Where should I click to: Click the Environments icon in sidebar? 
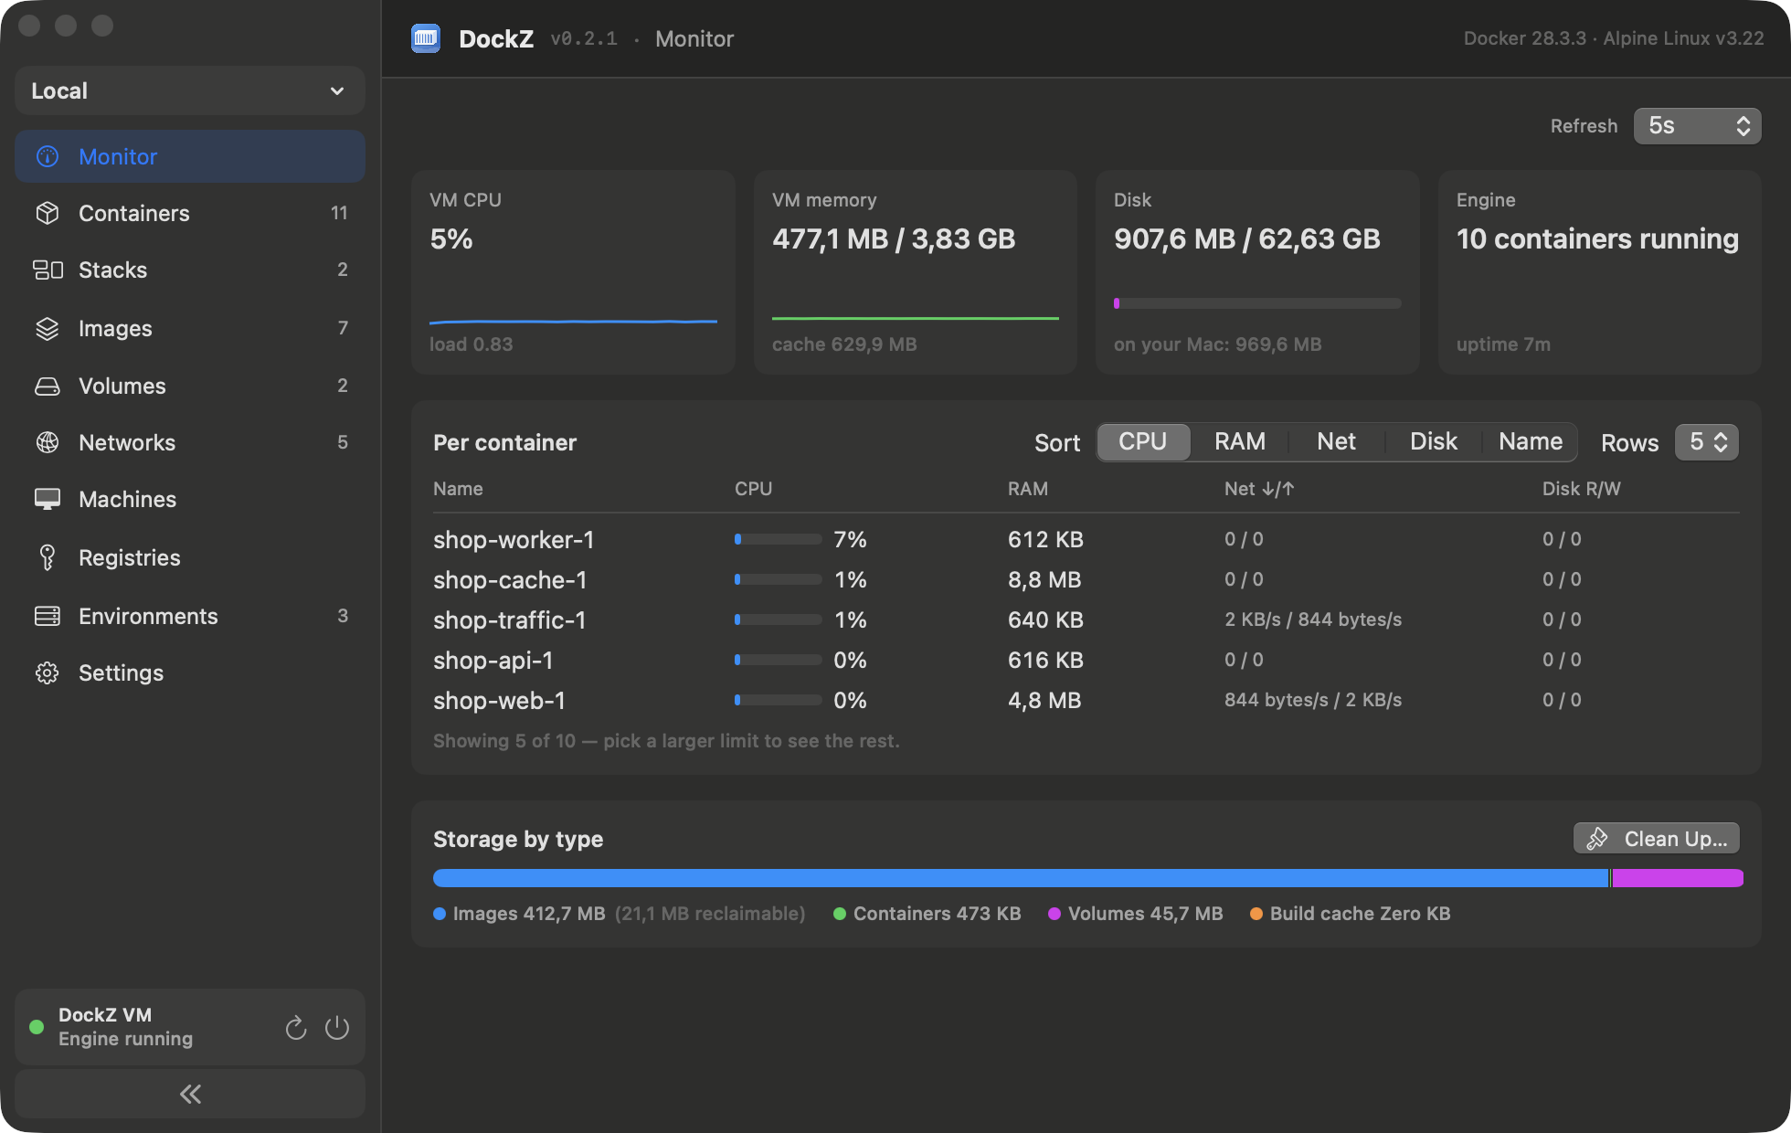point(48,616)
